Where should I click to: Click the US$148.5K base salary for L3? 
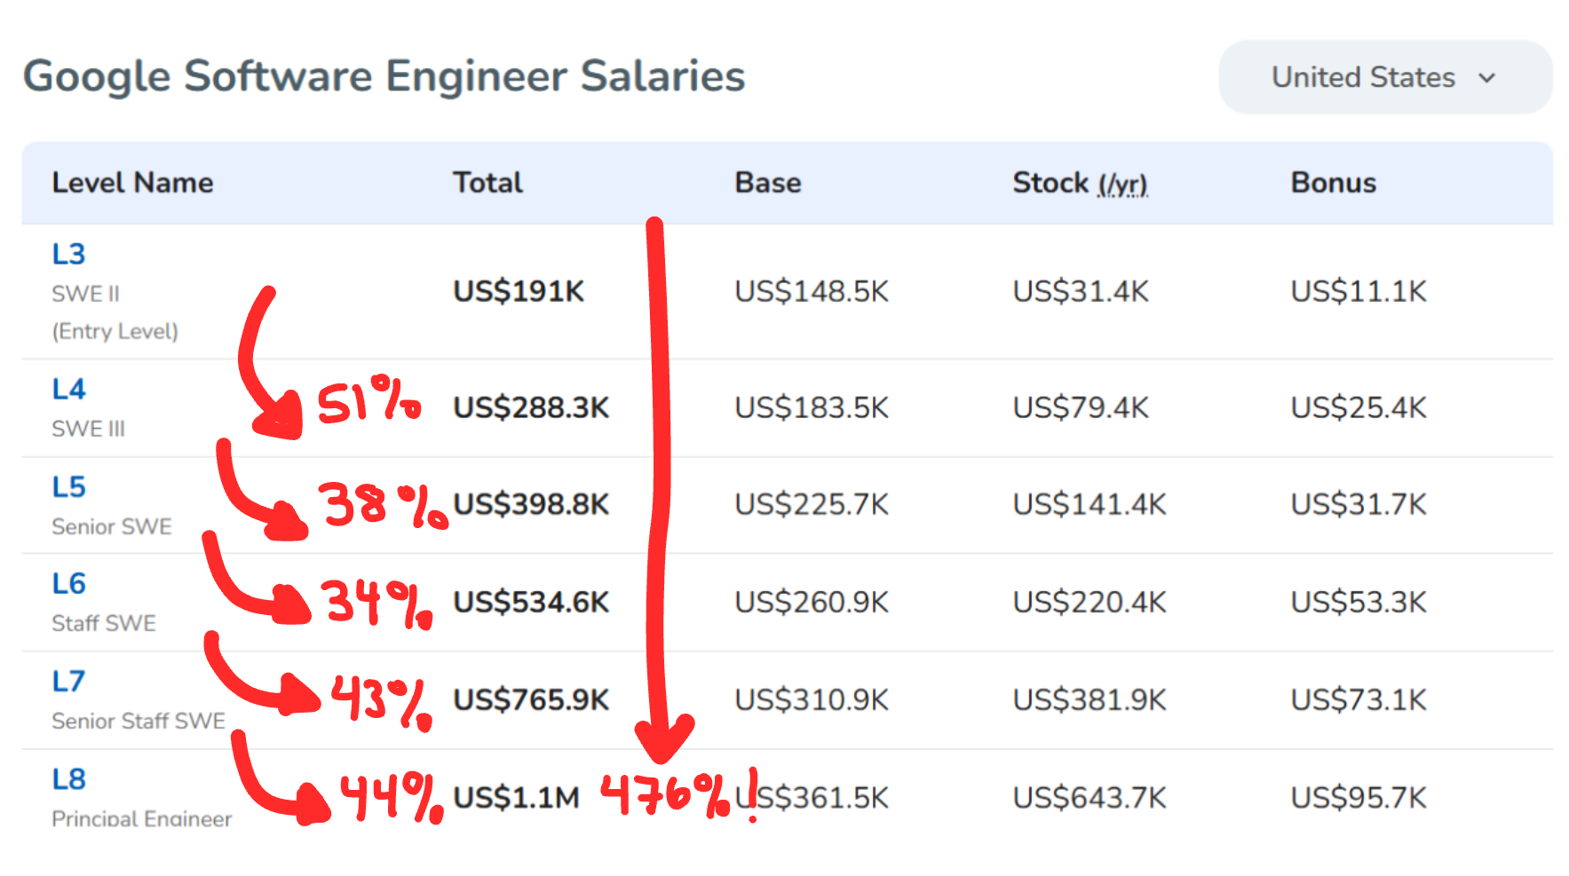(x=811, y=291)
